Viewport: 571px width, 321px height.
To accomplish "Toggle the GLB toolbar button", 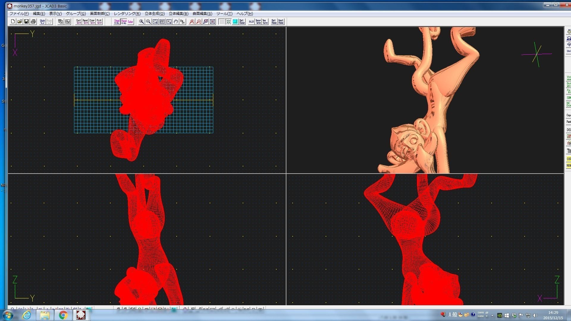I will (x=251, y=22).
